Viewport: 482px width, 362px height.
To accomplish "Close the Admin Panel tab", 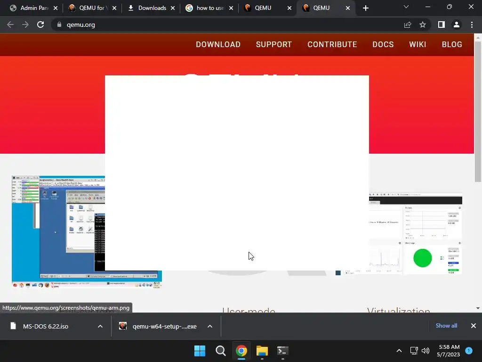I will 56,8.
